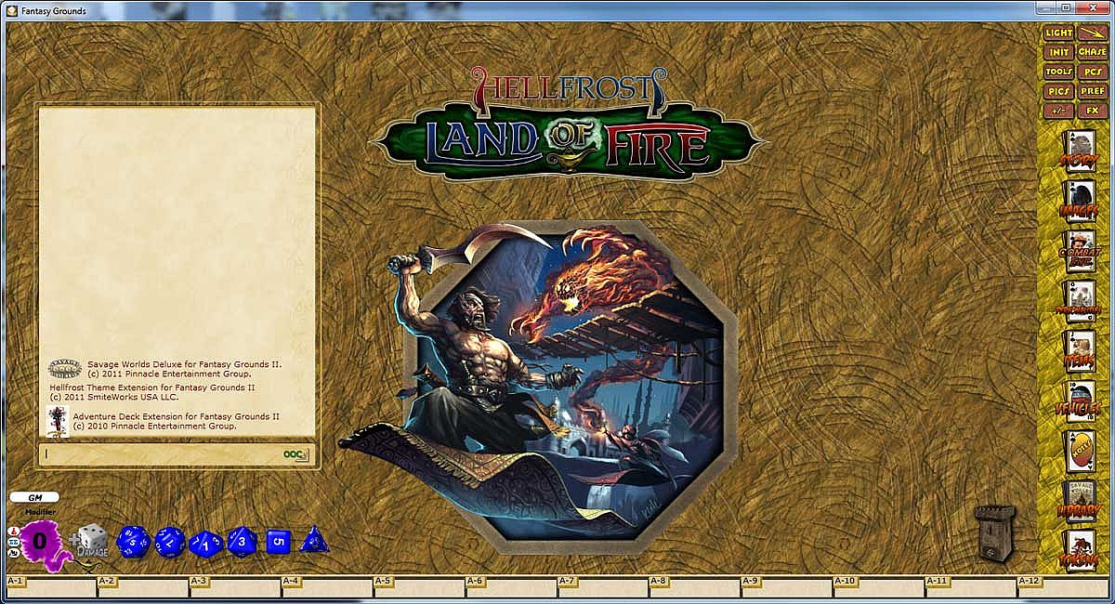The image size is (1115, 604).
Task: Click the white Damage die
Action: pyautogui.click(x=91, y=540)
